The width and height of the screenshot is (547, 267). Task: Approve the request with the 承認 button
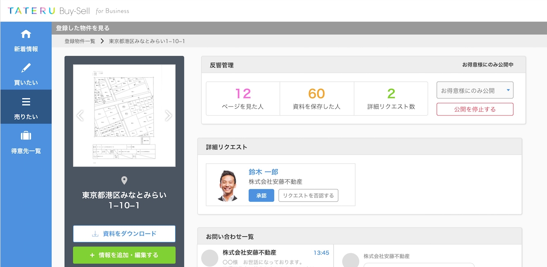261,196
